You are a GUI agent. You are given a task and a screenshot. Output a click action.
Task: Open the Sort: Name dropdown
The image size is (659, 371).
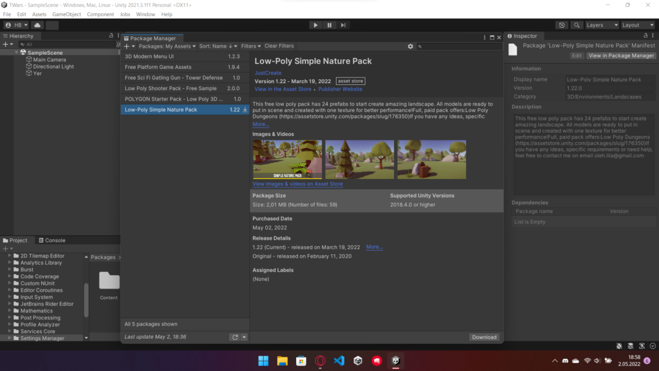coord(218,46)
